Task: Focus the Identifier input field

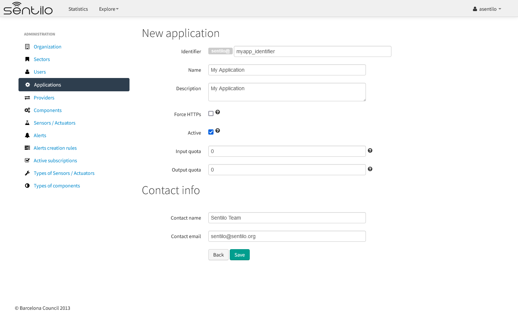Action: [x=313, y=51]
